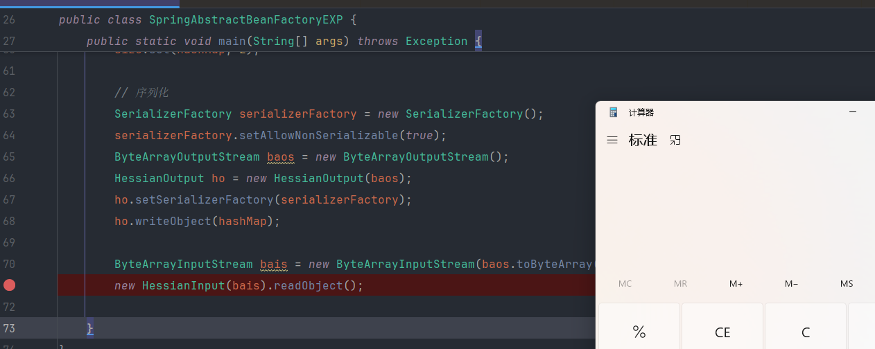
Task: Click the 计算器 window title text
Action: tap(641, 112)
